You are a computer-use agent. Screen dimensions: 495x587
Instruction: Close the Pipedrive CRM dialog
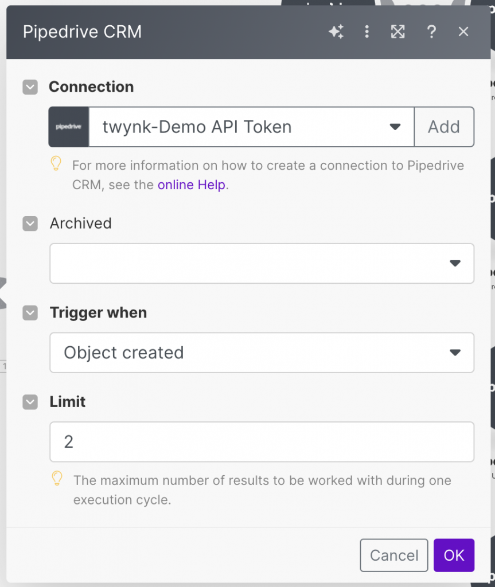[463, 32]
